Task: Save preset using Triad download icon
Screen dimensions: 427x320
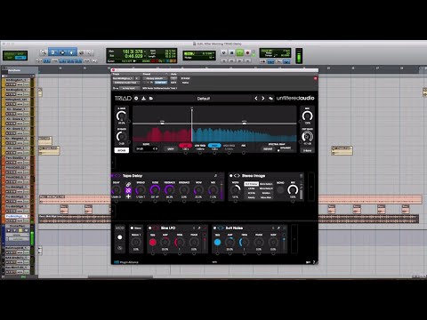Action: point(143,98)
